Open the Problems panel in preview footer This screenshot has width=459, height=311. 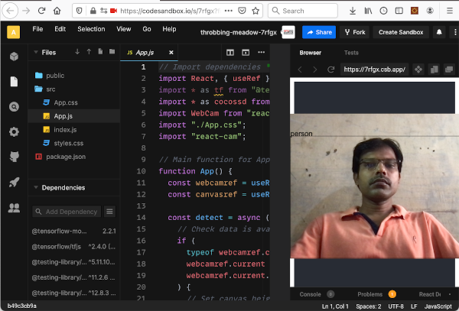point(370,294)
